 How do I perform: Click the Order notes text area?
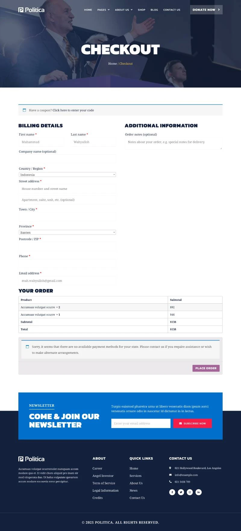coord(173,144)
